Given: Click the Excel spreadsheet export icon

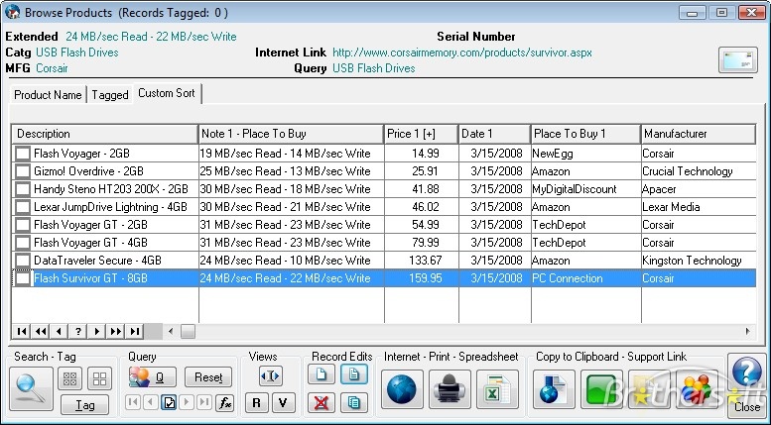Looking at the screenshot, I should pos(497,389).
